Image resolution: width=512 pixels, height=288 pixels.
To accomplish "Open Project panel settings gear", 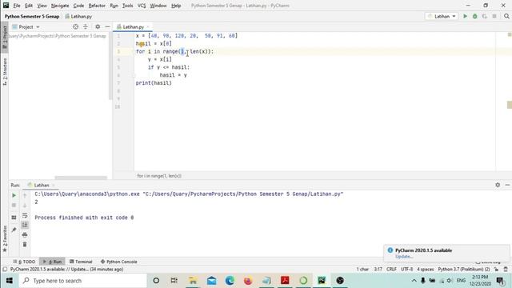I will 98,26.
